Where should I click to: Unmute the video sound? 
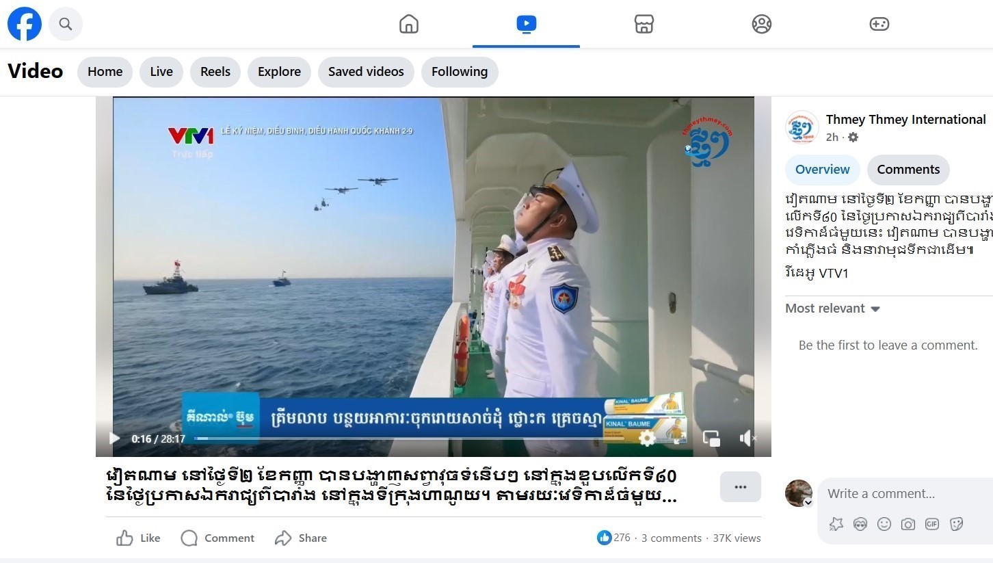click(747, 438)
